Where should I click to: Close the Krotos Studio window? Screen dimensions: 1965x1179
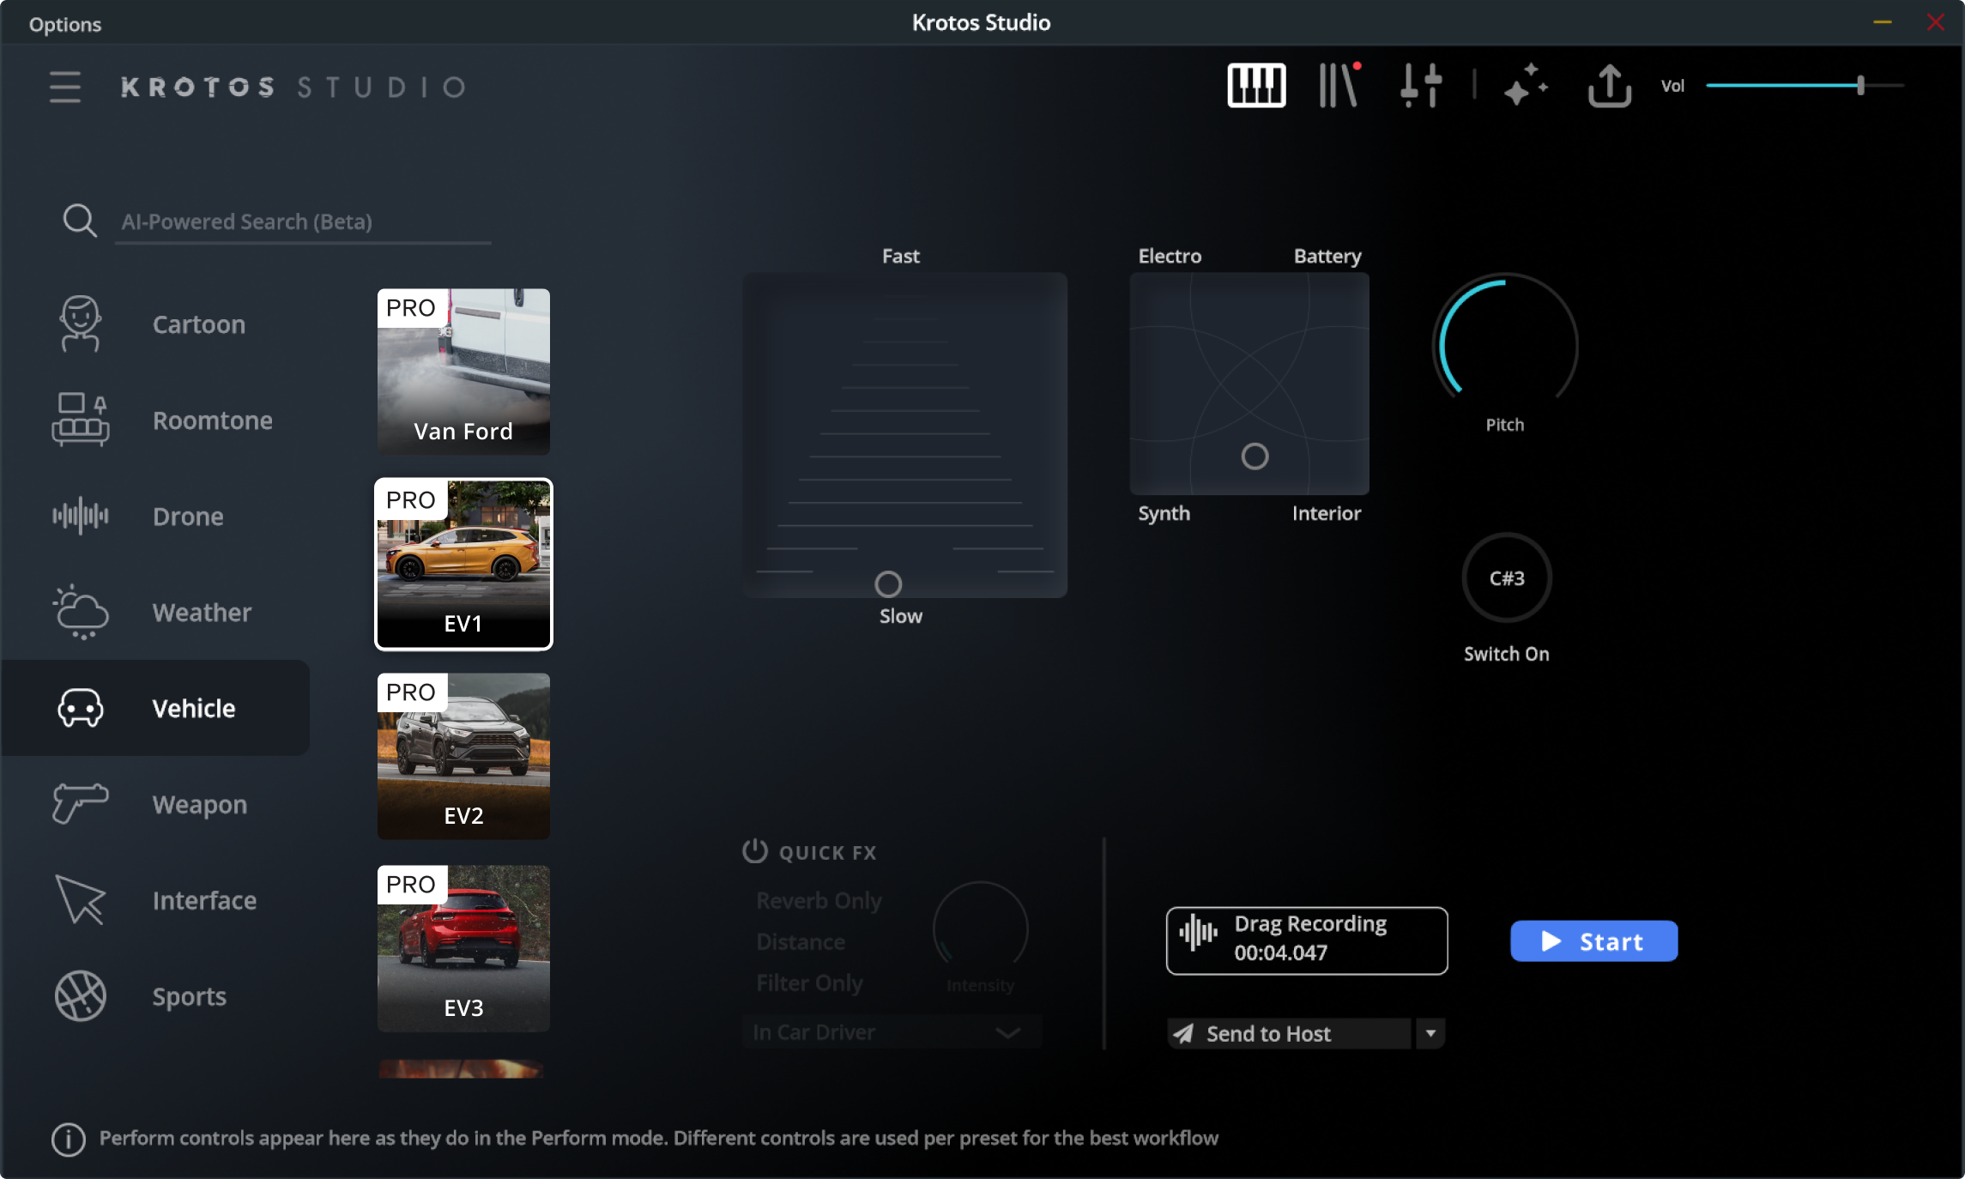pyautogui.click(x=1935, y=22)
